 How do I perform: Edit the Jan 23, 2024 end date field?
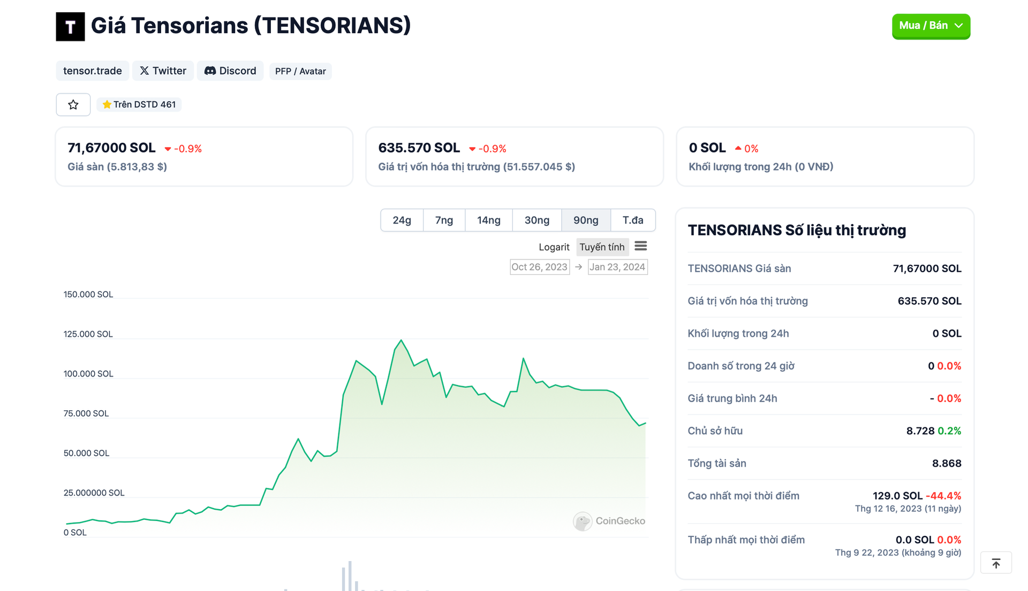(618, 267)
